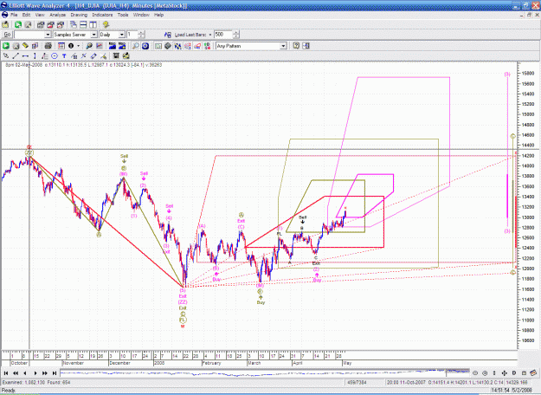Open the arrow beside the black circle icon
This screenshot has height=395, width=541.
point(78,46)
